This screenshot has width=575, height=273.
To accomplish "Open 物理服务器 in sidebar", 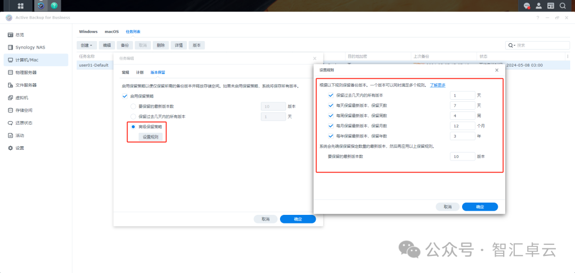I will point(36,73).
